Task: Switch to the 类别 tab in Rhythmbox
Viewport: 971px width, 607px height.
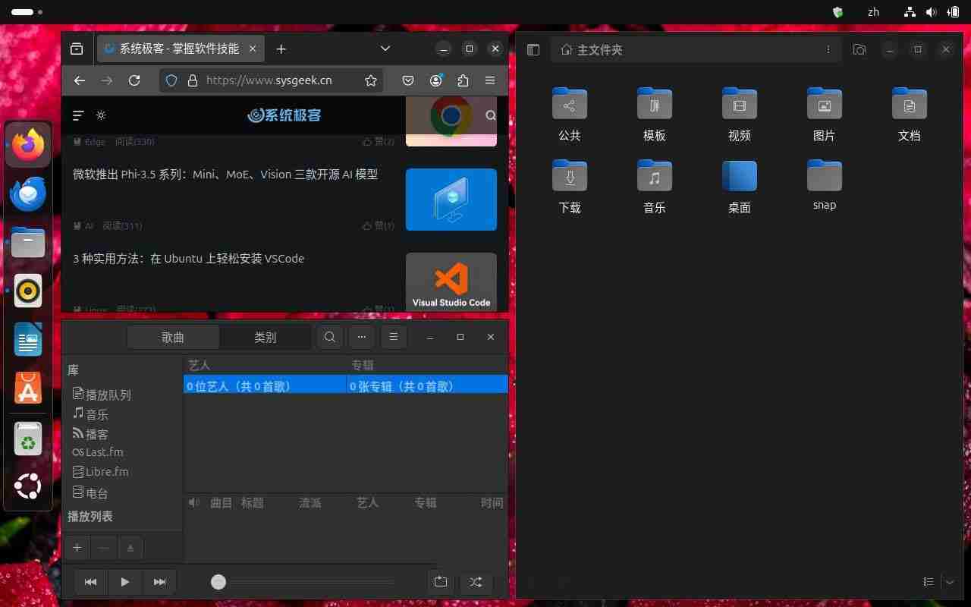Action: click(x=266, y=337)
